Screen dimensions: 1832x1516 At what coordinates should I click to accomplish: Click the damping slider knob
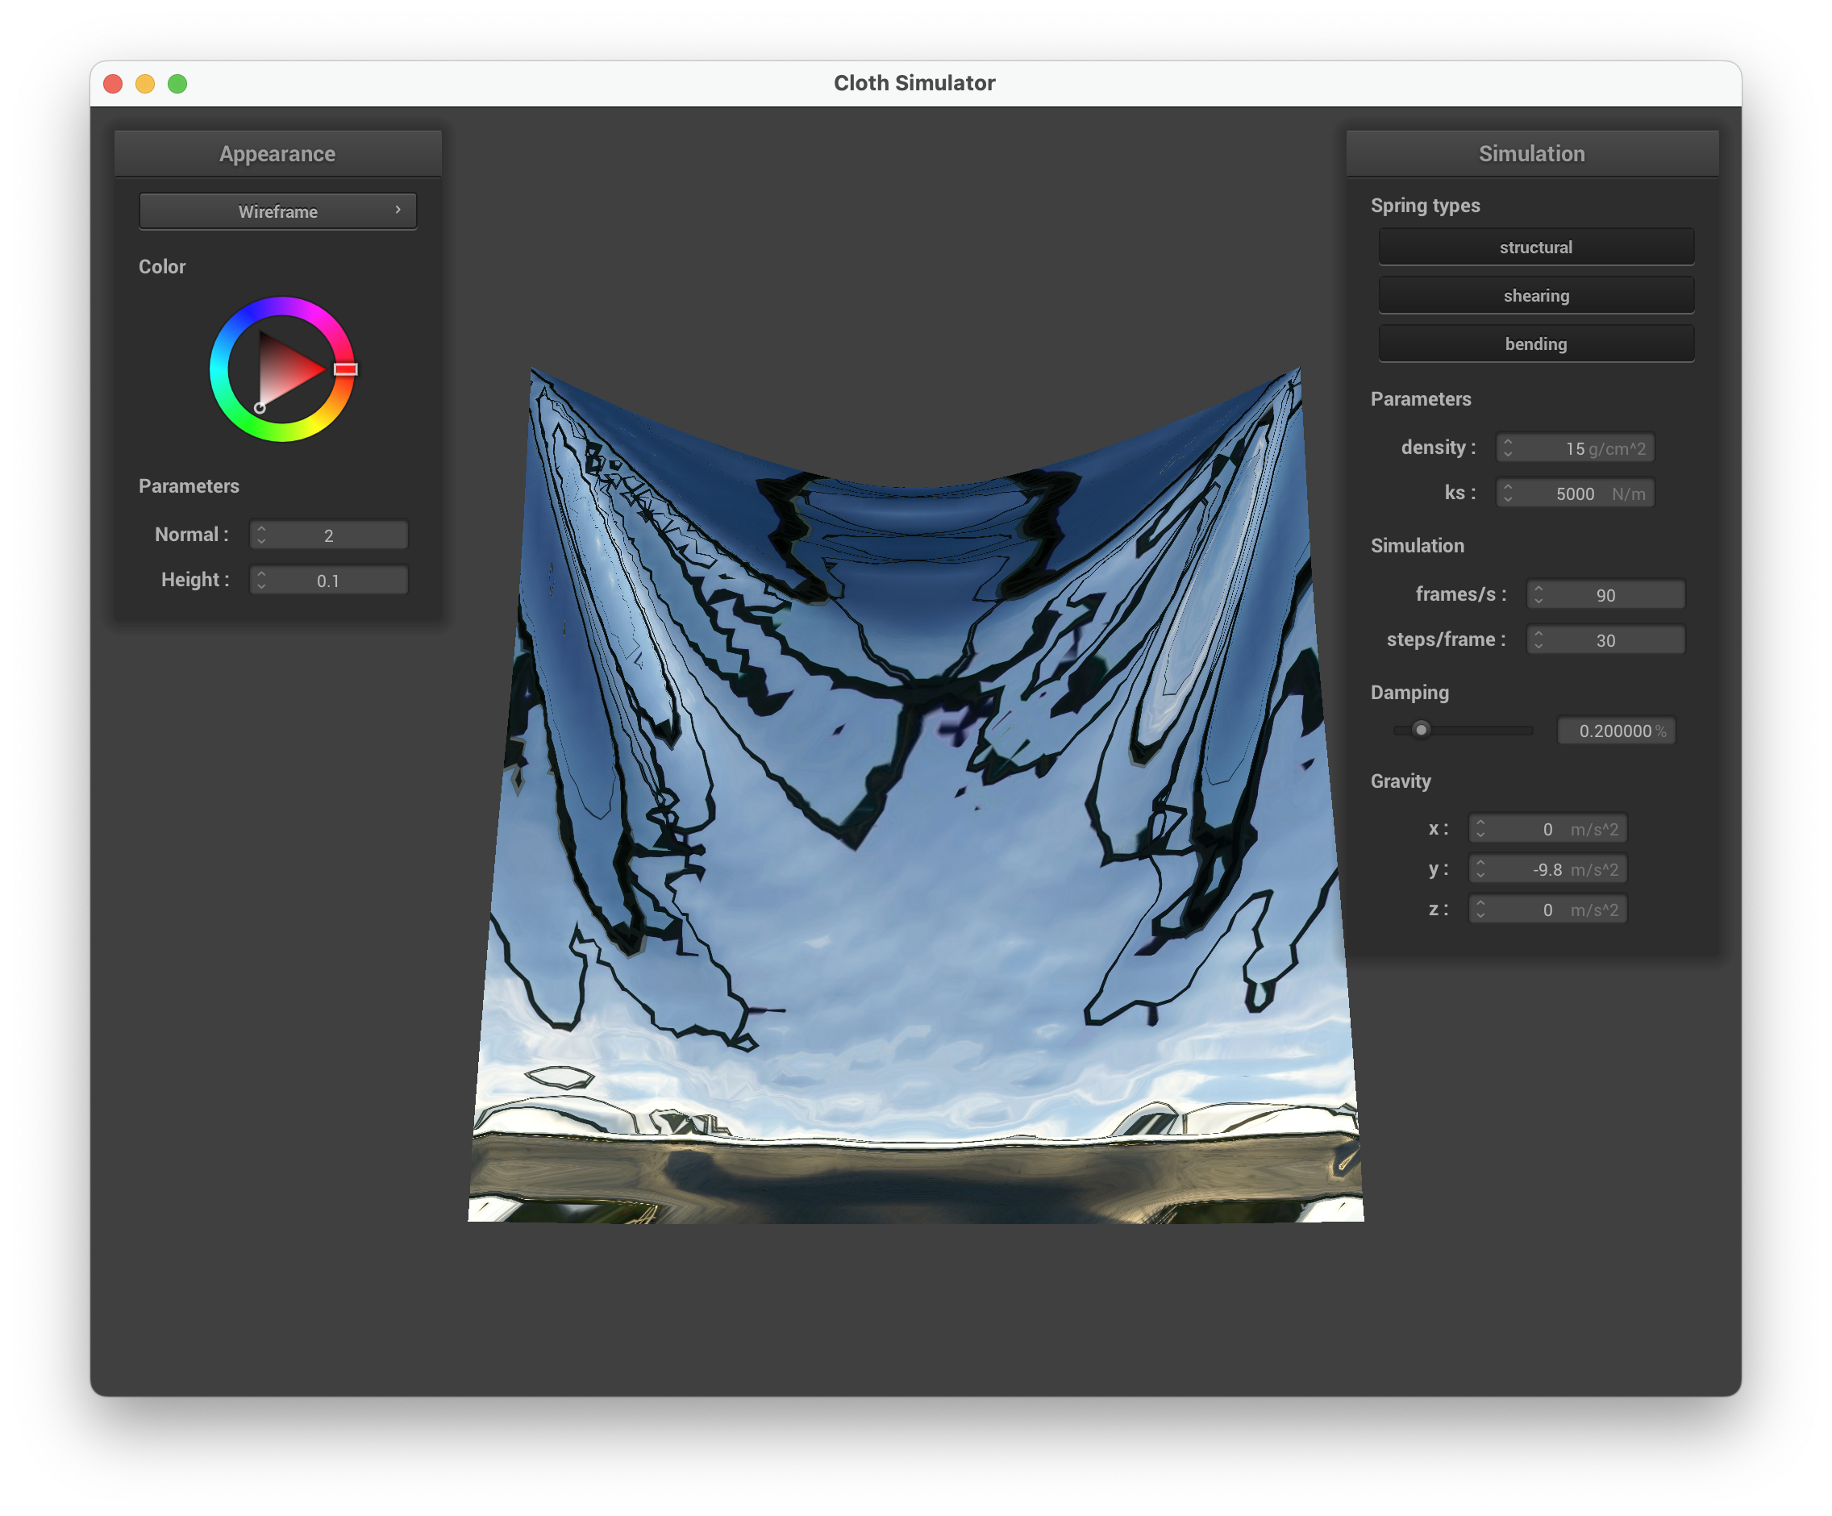[x=1421, y=729]
